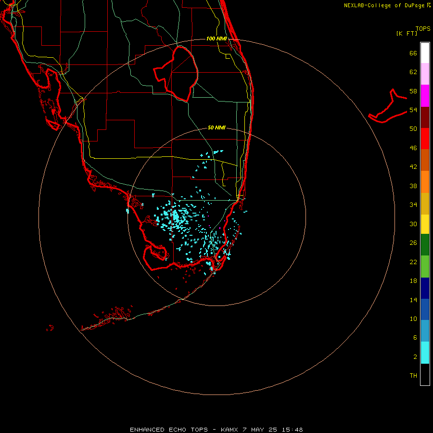Click the '7 MAY 25' date text
Image resolution: width=433 pixels, height=433 pixels.
tap(260, 430)
